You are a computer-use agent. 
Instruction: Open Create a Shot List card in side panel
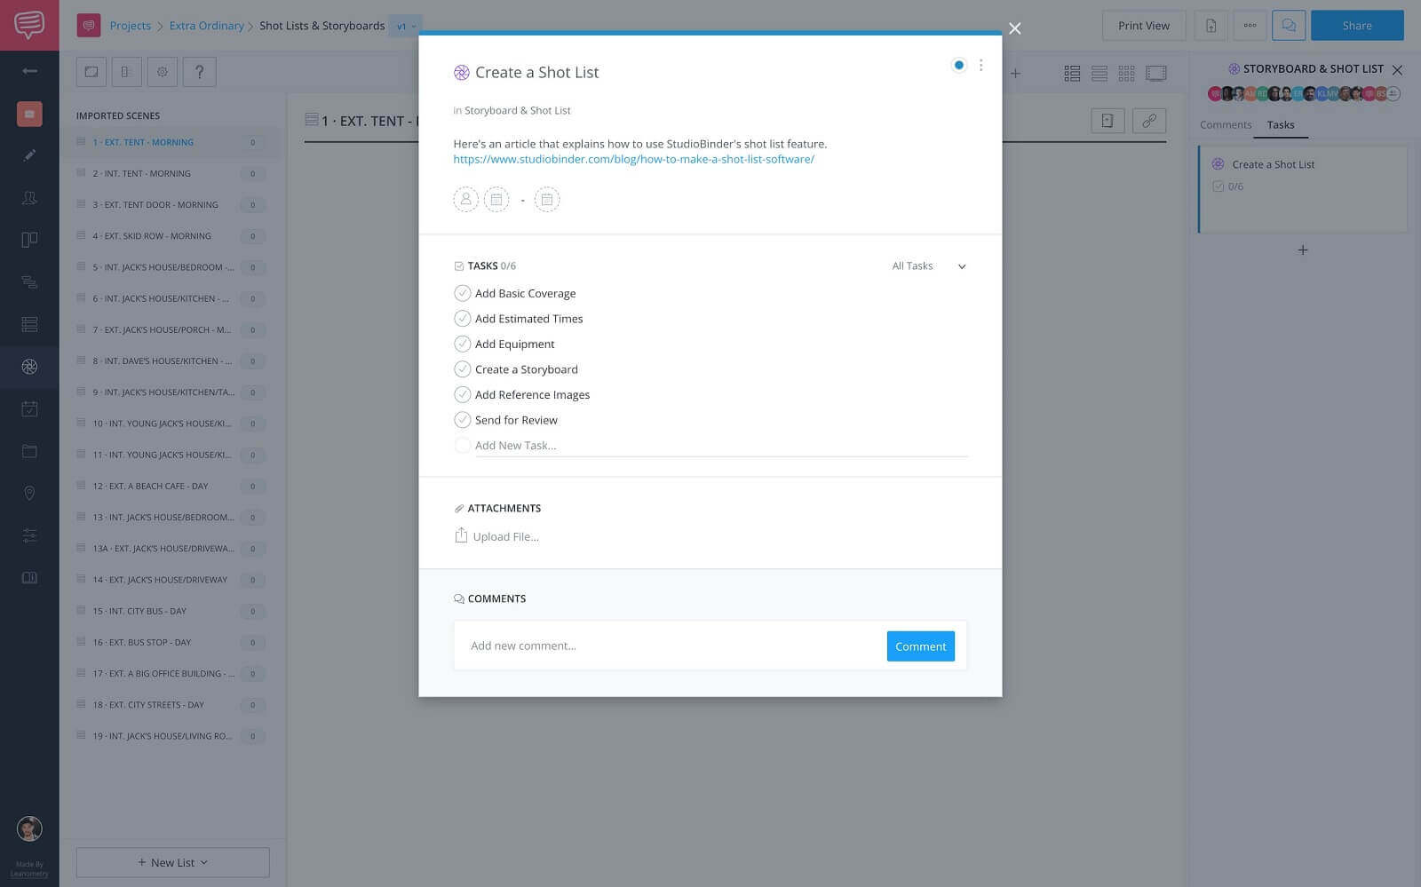1303,189
